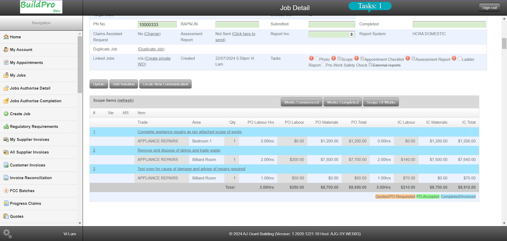This screenshot has height=241, width=507.
Task: Click red alert icon beside Assessment Report
Action: (x=408, y=58)
